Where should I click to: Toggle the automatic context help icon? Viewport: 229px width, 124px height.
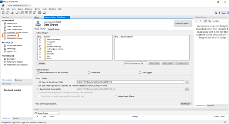tap(210, 21)
